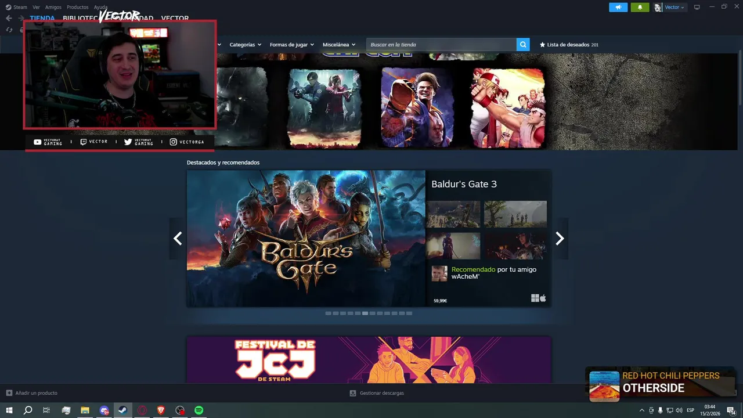Advance carousel with the right arrow

point(560,239)
